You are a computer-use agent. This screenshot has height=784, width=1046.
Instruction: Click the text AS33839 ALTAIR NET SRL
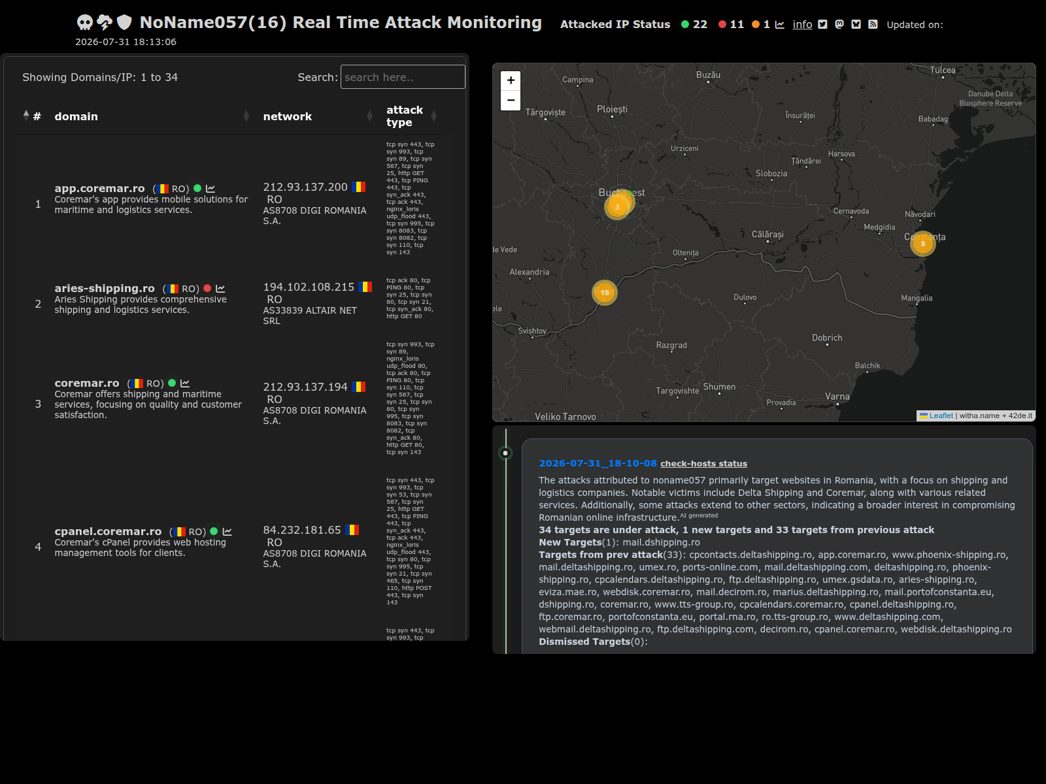[310, 316]
